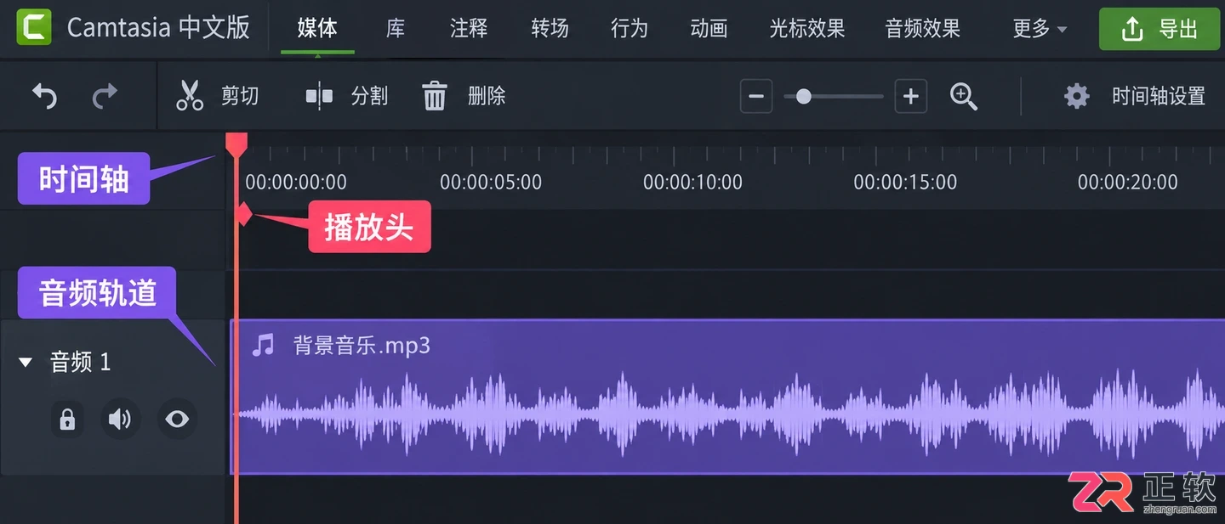
Task: Click the 00:00:20:00 ruler timestamp
Action: click(1128, 182)
